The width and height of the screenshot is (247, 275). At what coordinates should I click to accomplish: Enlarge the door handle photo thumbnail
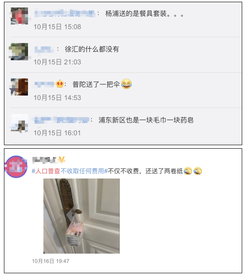point(81,216)
